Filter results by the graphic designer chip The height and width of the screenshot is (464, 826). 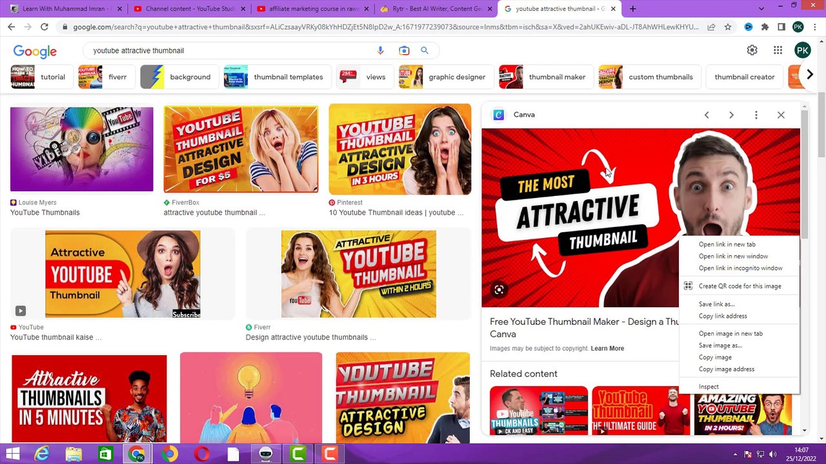click(x=445, y=77)
